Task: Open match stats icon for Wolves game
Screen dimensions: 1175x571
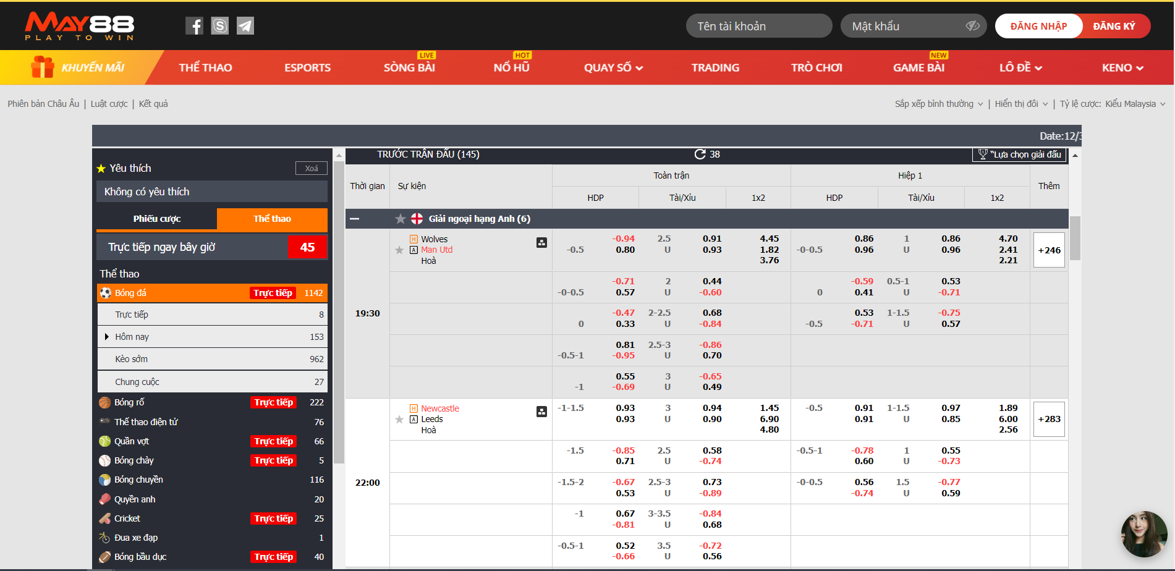Action: pos(541,243)
